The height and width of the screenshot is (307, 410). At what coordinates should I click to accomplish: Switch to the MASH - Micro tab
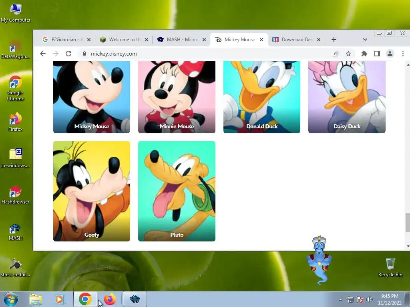coord(183,40)
